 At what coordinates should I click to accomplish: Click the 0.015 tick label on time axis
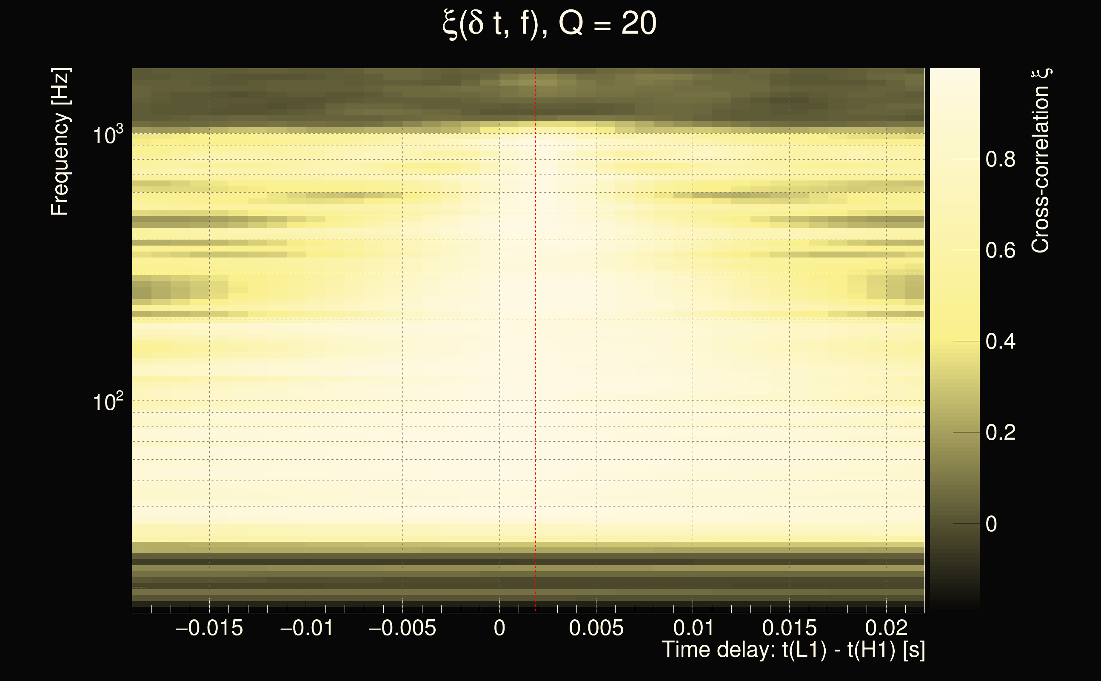point(789,628)
